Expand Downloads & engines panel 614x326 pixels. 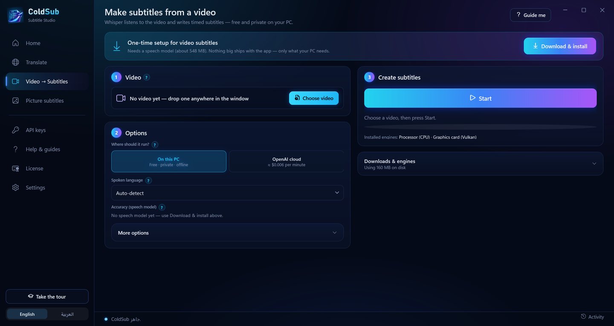(481, 164)
